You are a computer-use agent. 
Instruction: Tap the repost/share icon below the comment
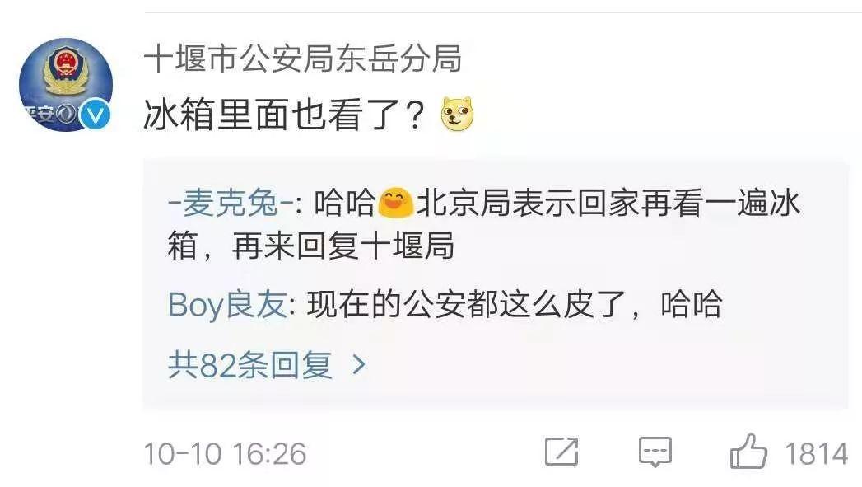pyautogui.click(x=561, y=452)
